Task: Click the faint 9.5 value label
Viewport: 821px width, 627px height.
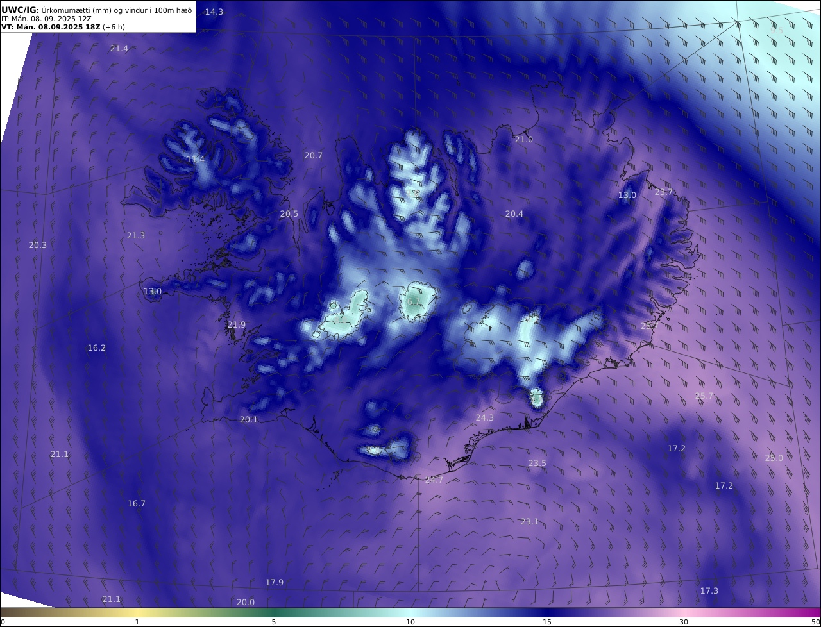Action: click(777, 31)
